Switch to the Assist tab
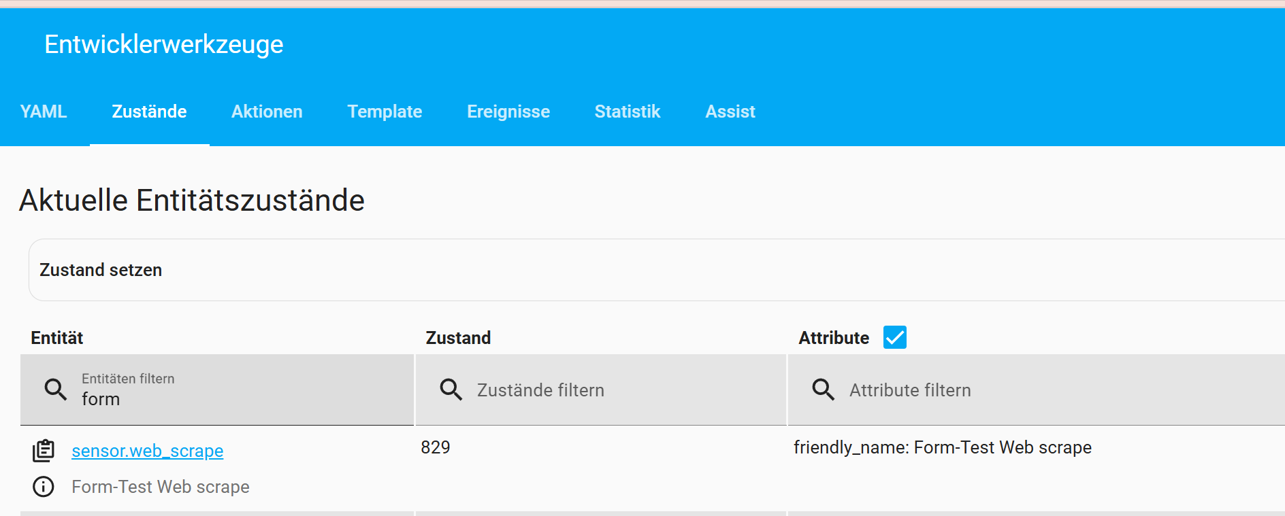Screen dimensions: 1285x516 coord(730,111)
